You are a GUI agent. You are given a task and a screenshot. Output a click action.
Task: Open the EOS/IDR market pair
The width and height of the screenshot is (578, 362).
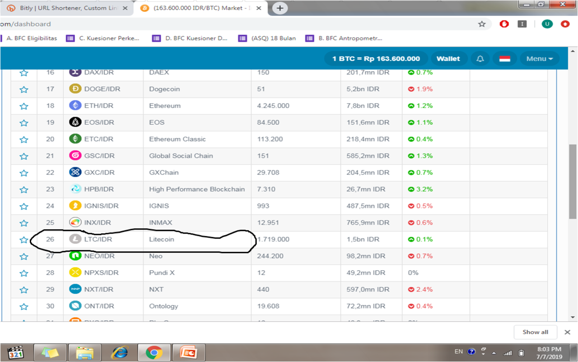coord(99,122)
